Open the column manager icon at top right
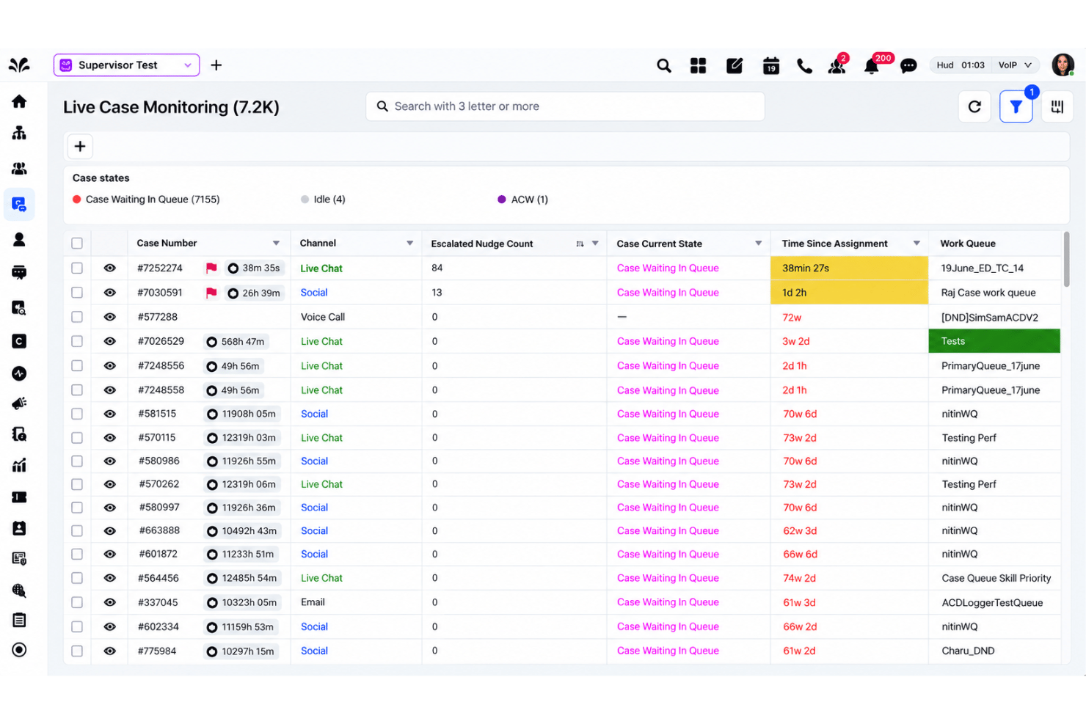The width and height of the screenshot is (1086, 724). (1057, 107)
